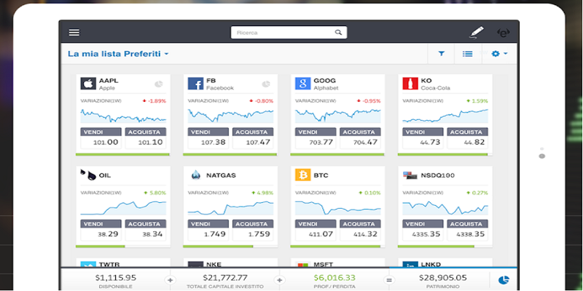Click the NSDQ100 flag icon
Viewport: 583px width, 291px height.
[410, 175]
